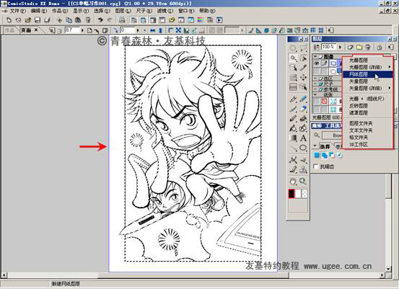Open the opacity arrow beside 100 %

341,47
